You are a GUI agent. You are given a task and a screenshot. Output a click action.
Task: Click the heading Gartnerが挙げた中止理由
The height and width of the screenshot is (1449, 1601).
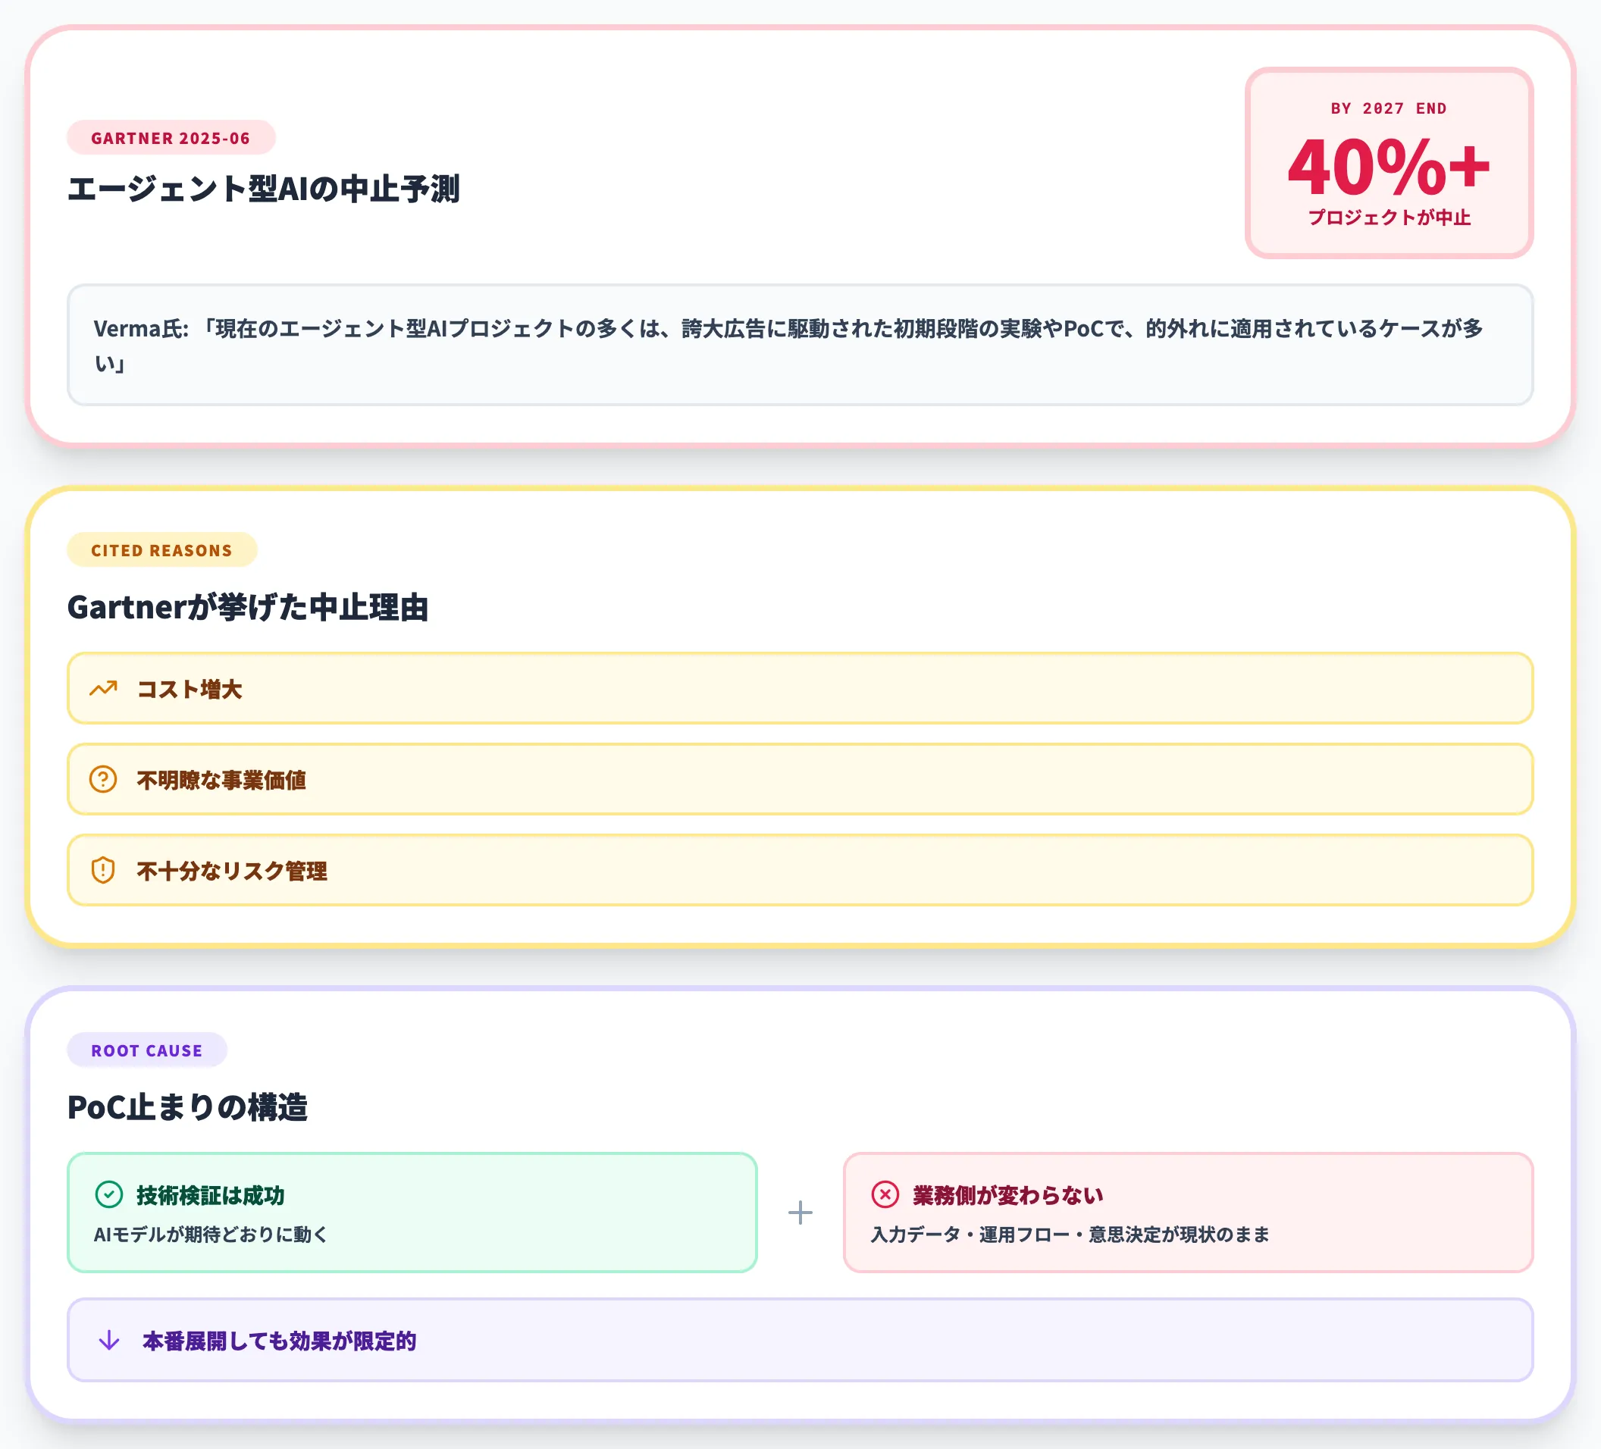248,606
